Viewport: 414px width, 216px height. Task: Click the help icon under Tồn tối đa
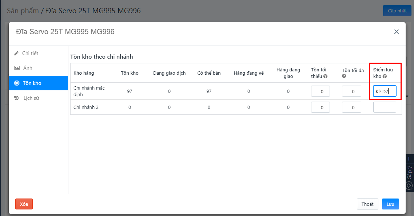[x=344, y=76]
